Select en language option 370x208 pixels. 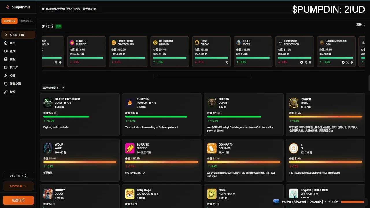click(x=18, y=176)
